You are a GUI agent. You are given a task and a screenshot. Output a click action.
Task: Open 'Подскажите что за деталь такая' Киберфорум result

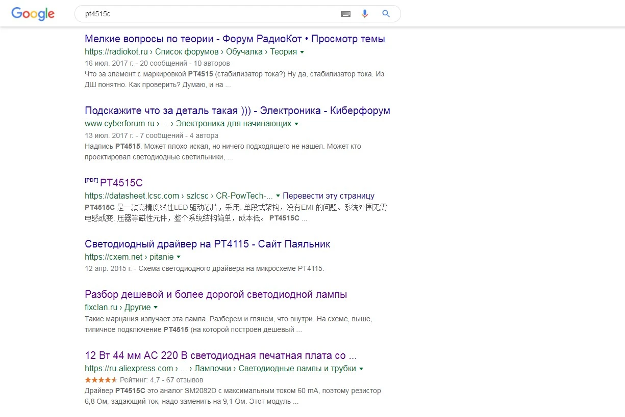click(x=237, y=110)
